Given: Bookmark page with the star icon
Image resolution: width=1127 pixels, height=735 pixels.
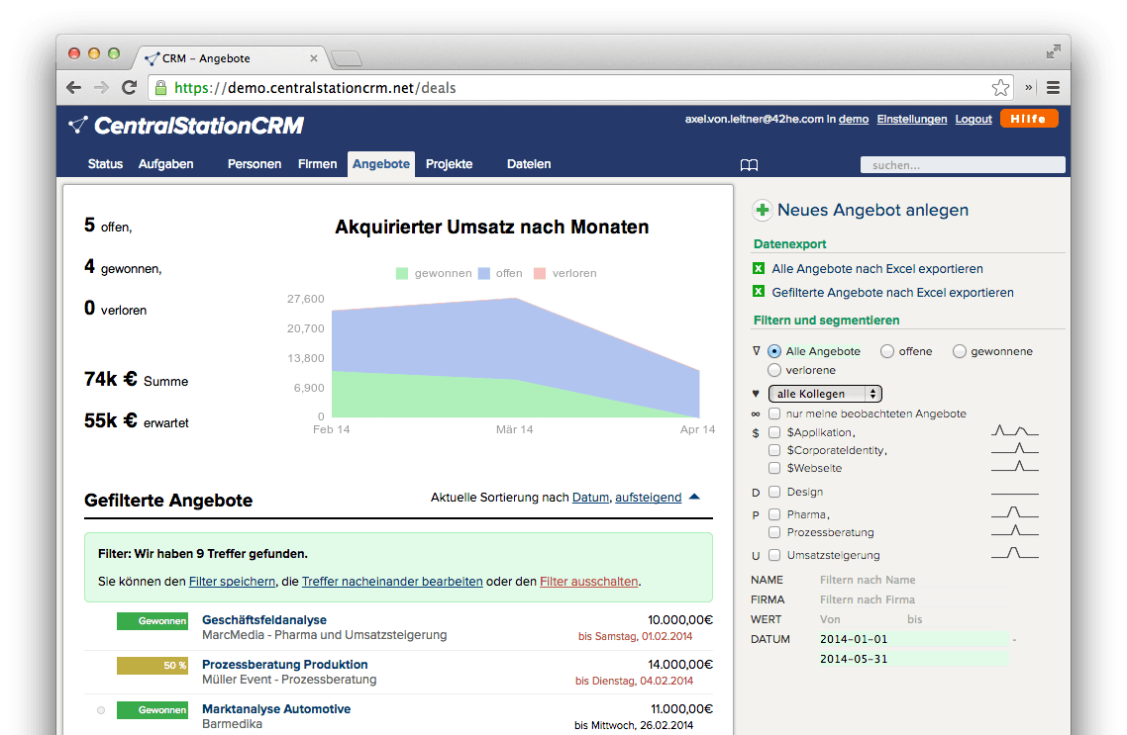Looking at the screenshot, I should click(1000, 88).
